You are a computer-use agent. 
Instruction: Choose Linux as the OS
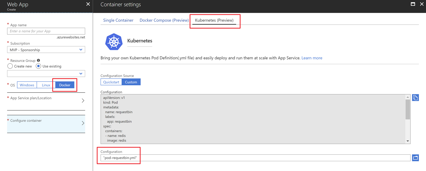(x=46, y=85)
